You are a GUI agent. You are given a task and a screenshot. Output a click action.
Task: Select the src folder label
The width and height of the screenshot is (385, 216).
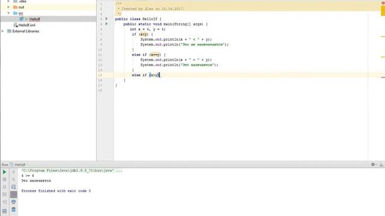21,13
